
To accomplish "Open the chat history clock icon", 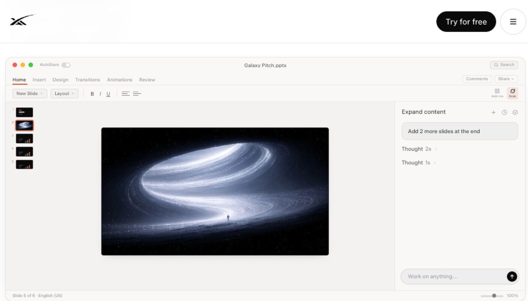I will click(504, 112).
